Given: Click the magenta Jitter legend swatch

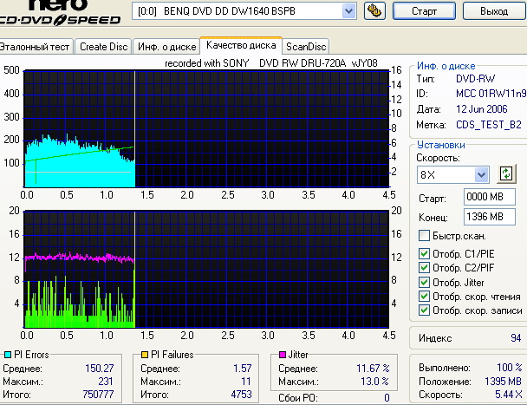Looking at the screenshot, I should click(283, 355).
